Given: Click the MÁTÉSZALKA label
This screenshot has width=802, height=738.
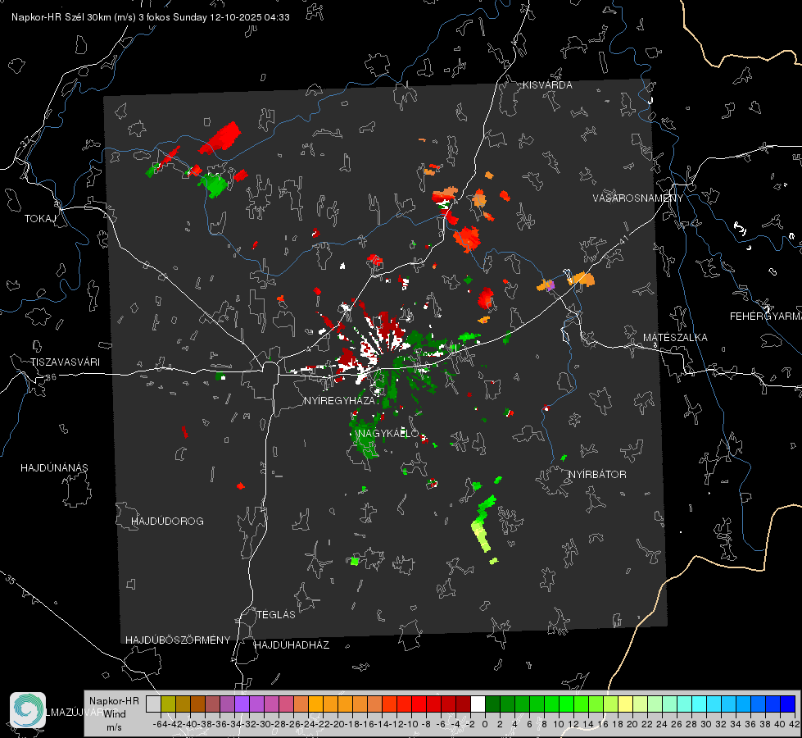Looking at the screenshot, I should (x=675, y=338).
